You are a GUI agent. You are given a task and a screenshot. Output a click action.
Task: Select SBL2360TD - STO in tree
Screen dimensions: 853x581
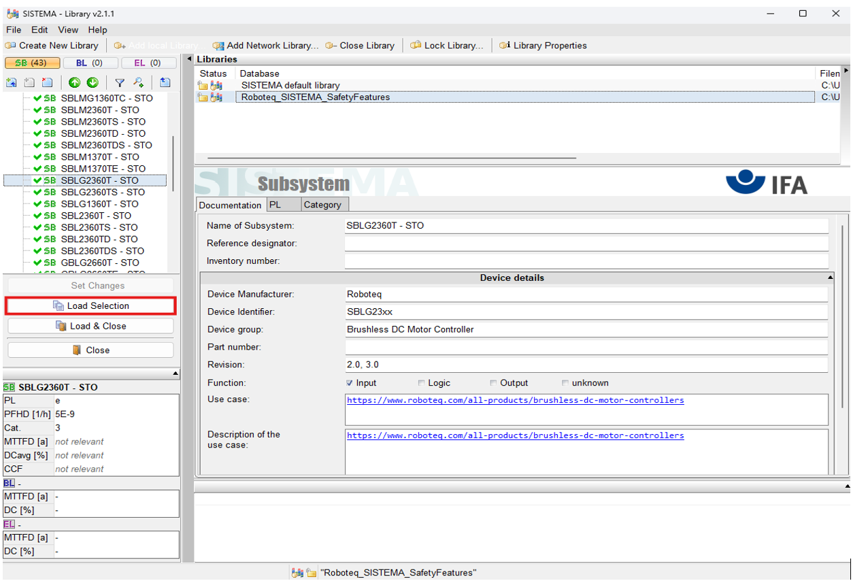(99, 239)
